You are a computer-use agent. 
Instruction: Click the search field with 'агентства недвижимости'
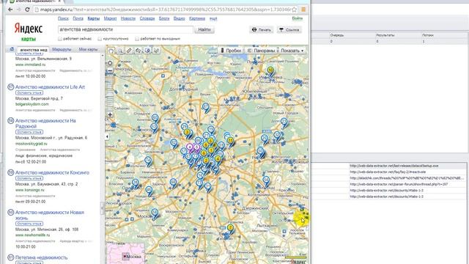point(125,29)
